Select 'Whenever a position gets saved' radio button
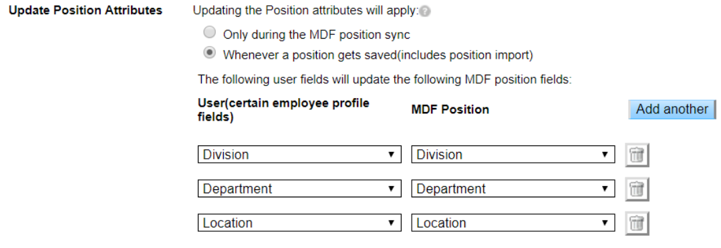721x248 pixels. coord(210,53)
